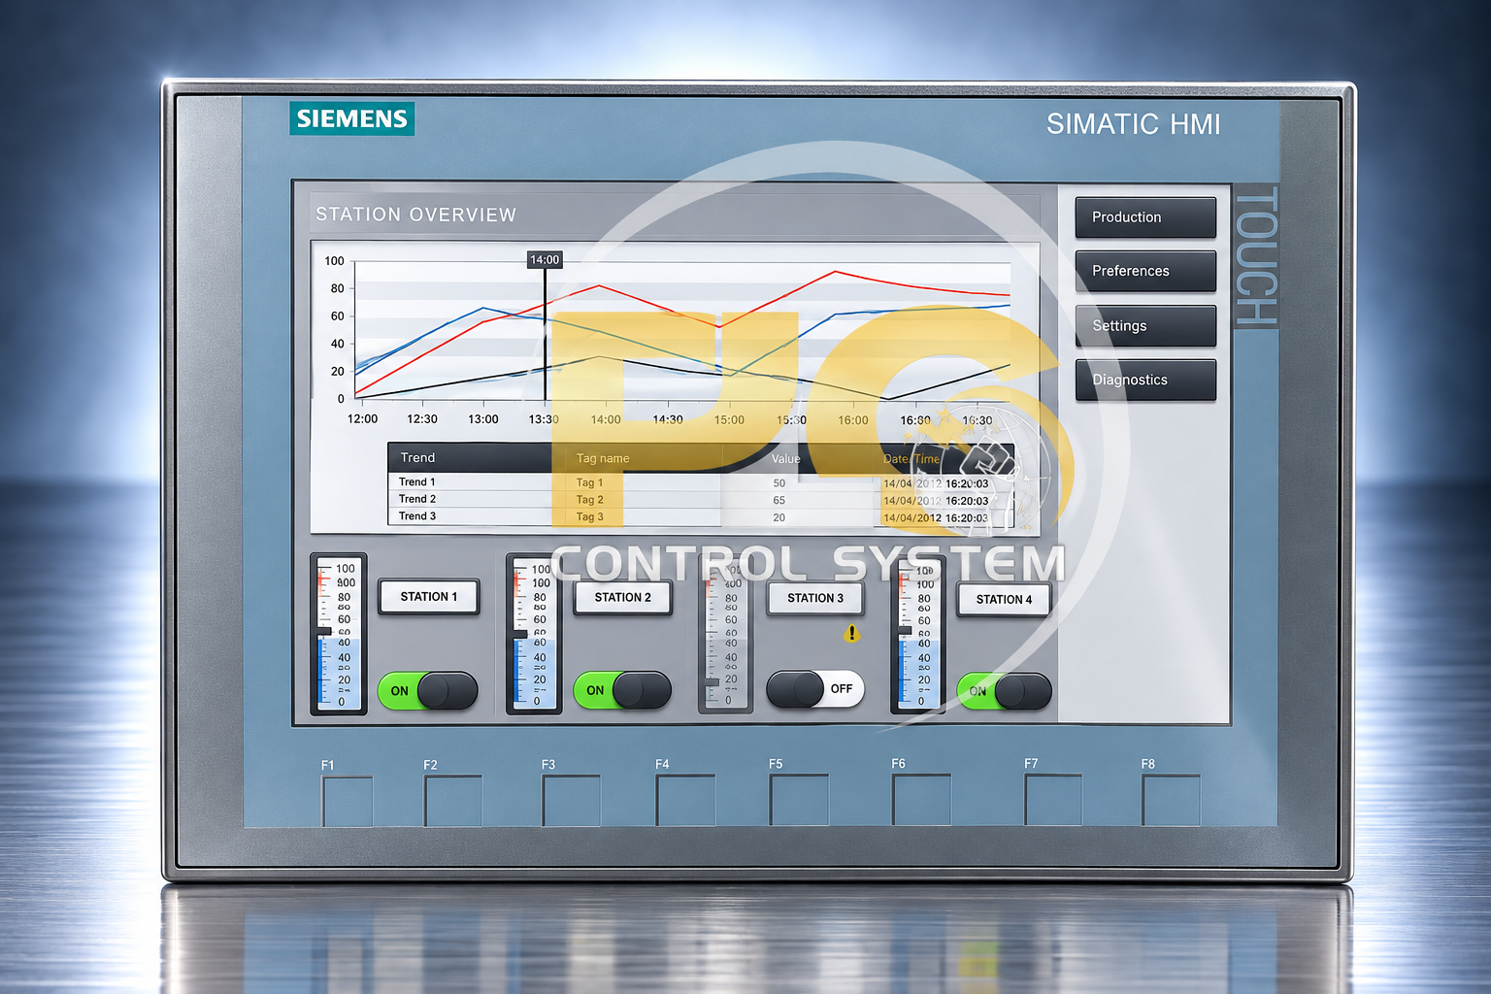This screenshot has height=994, width=1491.
Task: Click the Tag 2 cell
Action: pos(589,500)
